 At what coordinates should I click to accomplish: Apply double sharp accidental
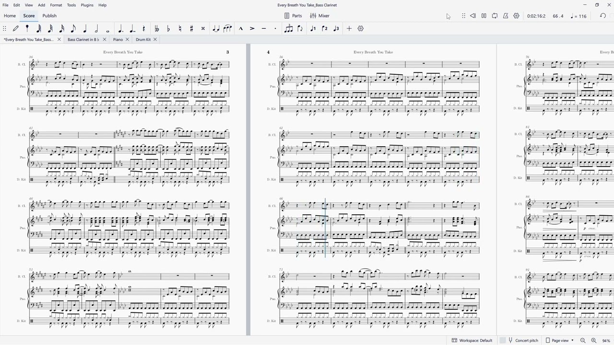pos(203,29)
